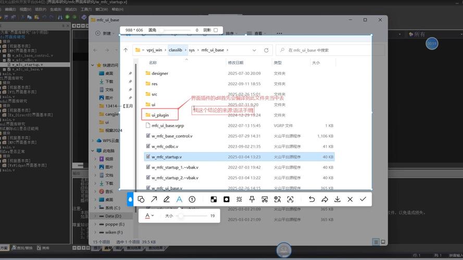463x260 pixels.
Task: Expand the wiken (F:) drive node
Action: (x=95, y=232)
